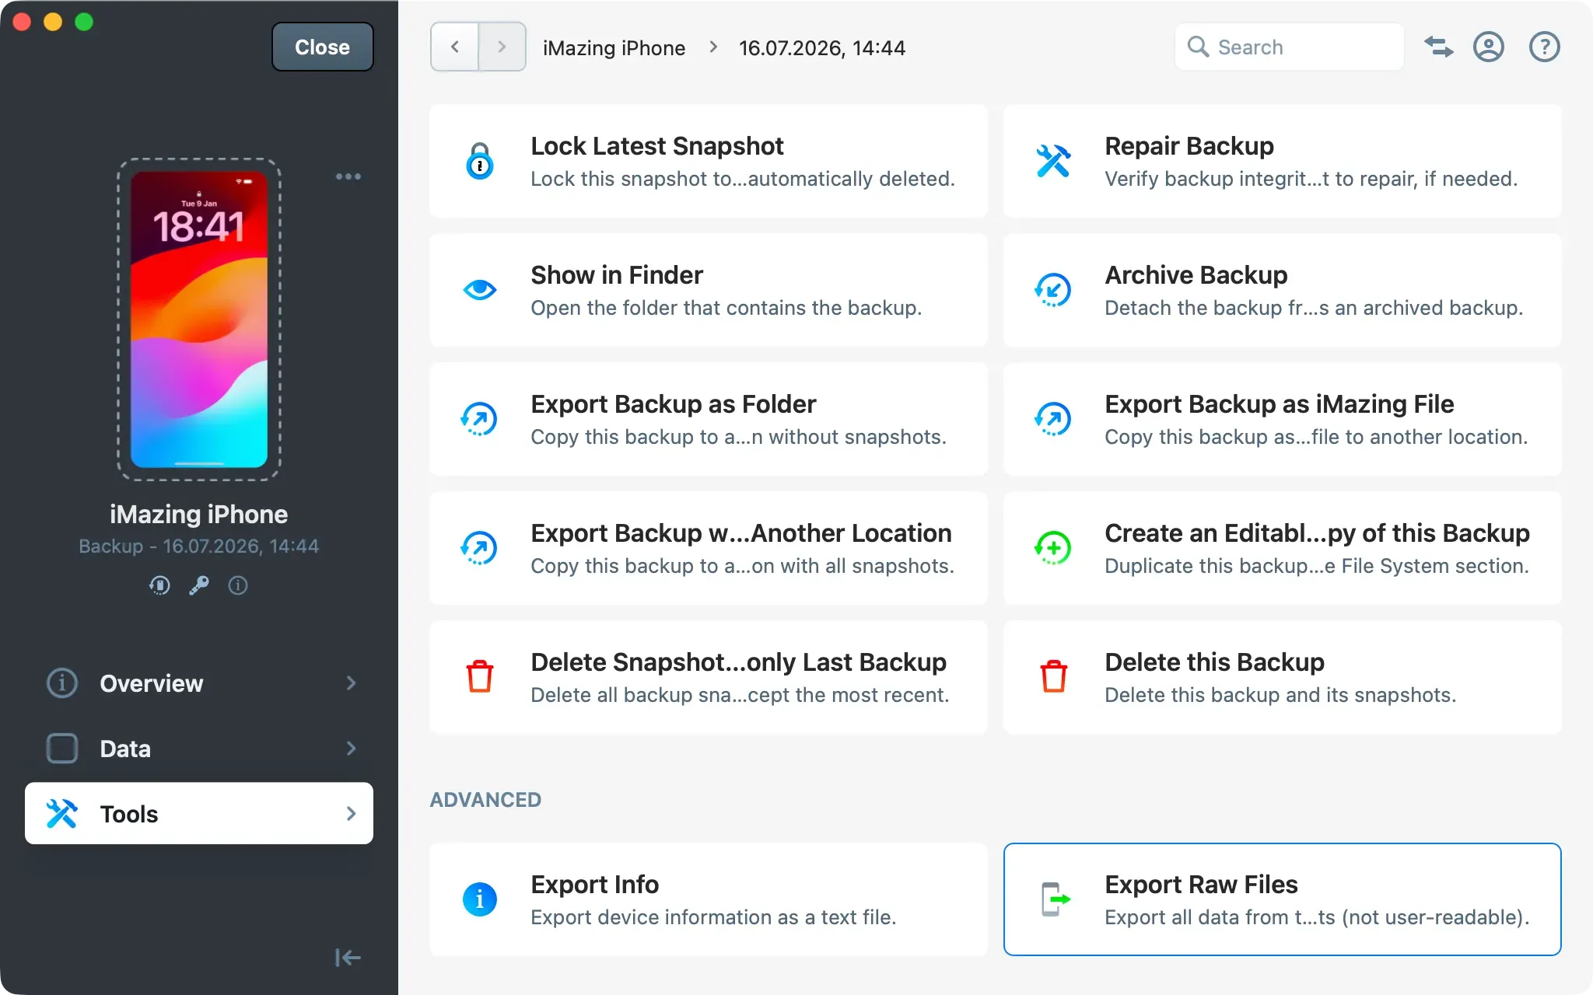1593x995 pixels.
Task: Click the Show in Finder eye icon
Action: click(x=480, y=290)
